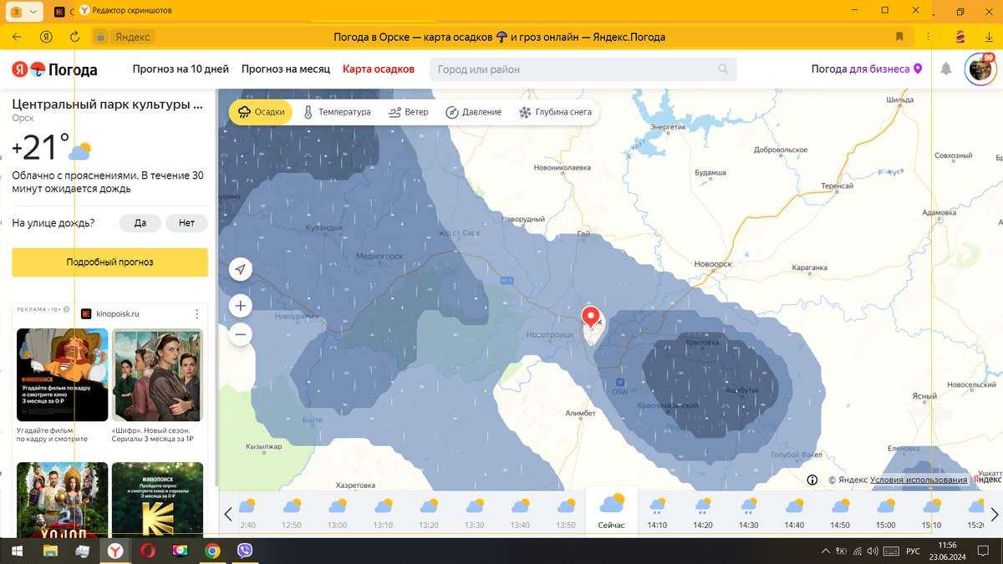Select the 13:00 timeline slot
1003x564 pixels.
coord(337,514)
